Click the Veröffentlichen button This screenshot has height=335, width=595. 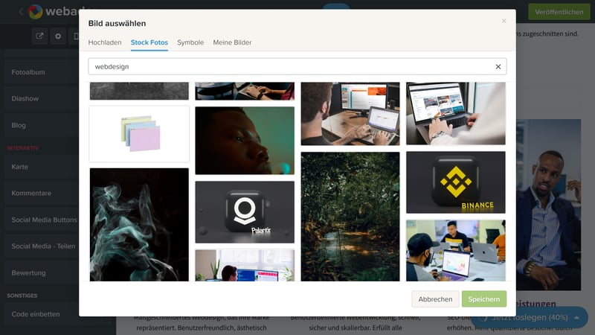point(559,12)
